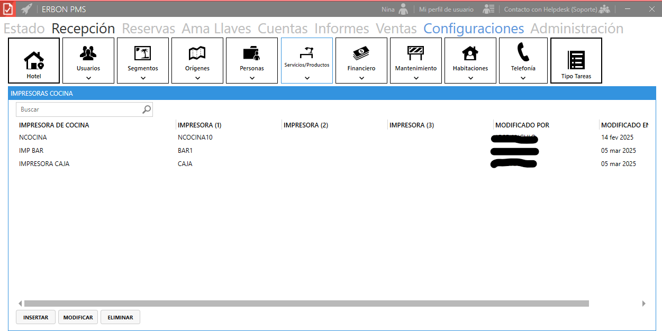662x331 pixels.
Task: Click the Buscar search field
Action: [x=79, y=109]
